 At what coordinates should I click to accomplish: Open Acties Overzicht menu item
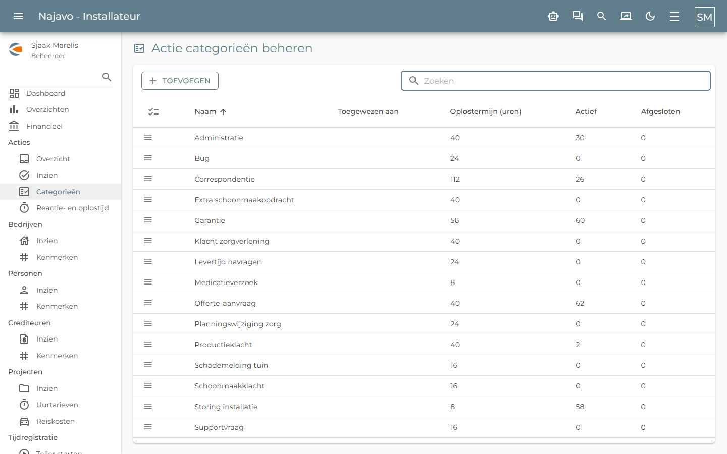pos(61,159)
